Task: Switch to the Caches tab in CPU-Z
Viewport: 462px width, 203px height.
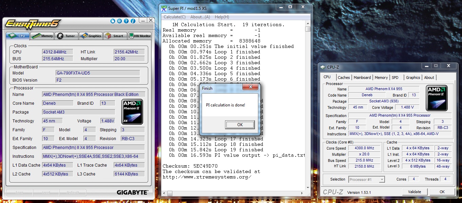Action: click(344, 78)
